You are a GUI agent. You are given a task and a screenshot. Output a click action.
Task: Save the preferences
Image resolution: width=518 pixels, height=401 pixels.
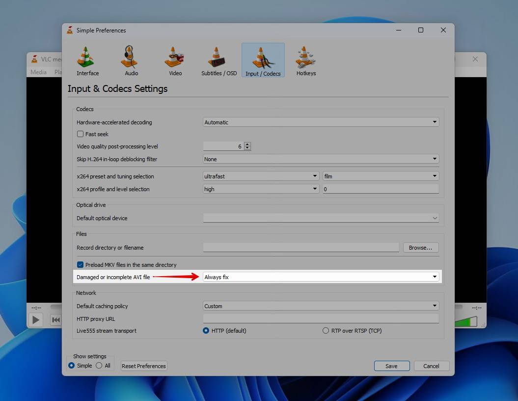click(x=391, y=366)
